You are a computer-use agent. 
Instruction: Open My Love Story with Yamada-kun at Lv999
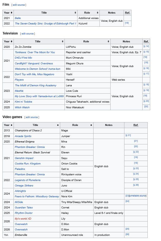(x=39, y=96)
